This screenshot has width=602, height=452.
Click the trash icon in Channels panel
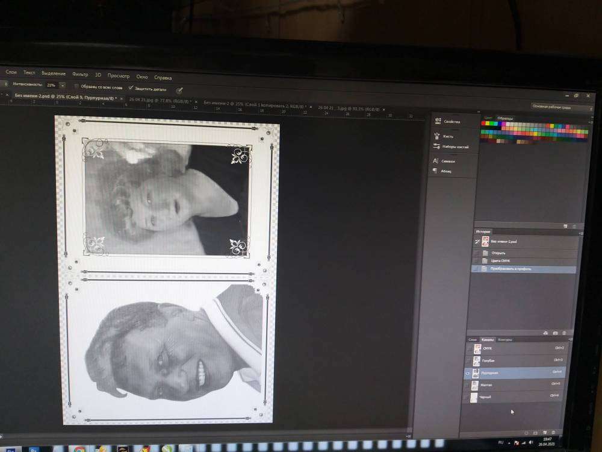point(553,432)
